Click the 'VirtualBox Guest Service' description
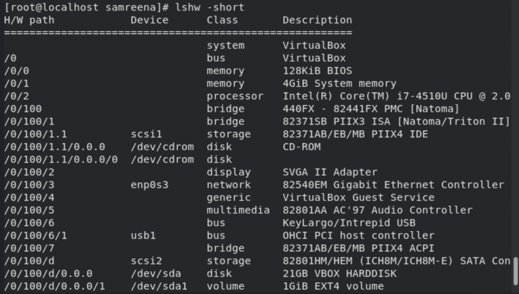This screenshot has height=294, width=519. [x=358, y=198]
